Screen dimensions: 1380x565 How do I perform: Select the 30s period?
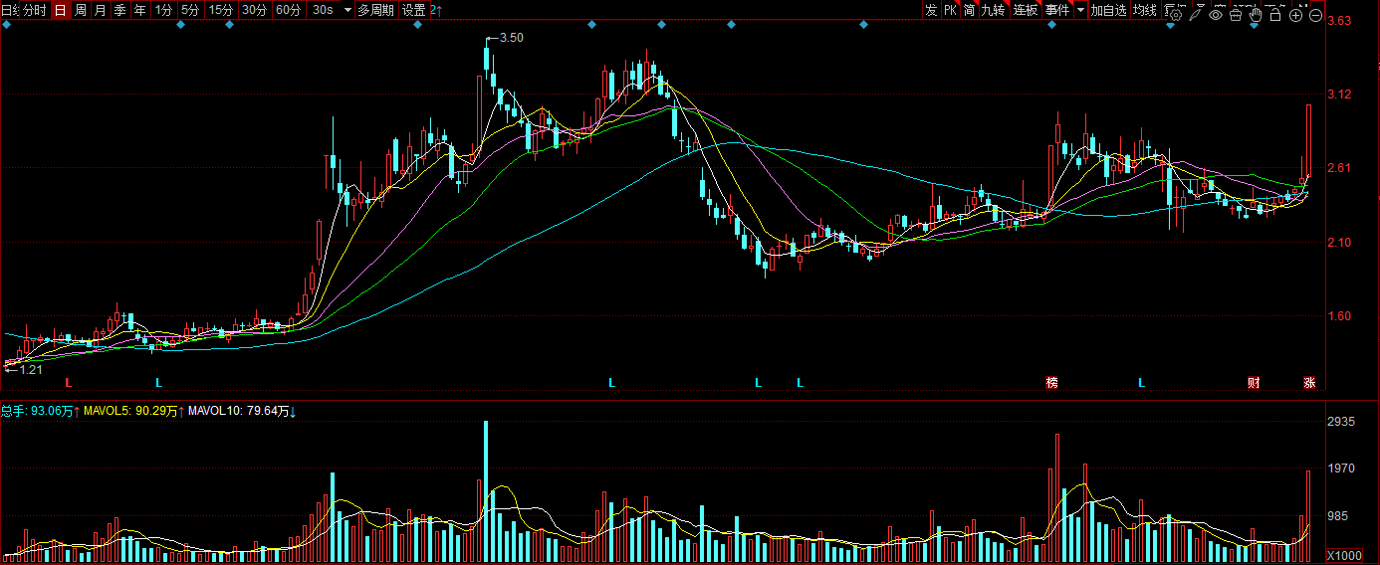tap(323, 10)
